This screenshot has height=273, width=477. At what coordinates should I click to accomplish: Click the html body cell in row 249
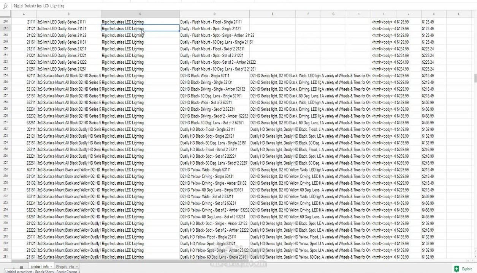tap(384, 42)
